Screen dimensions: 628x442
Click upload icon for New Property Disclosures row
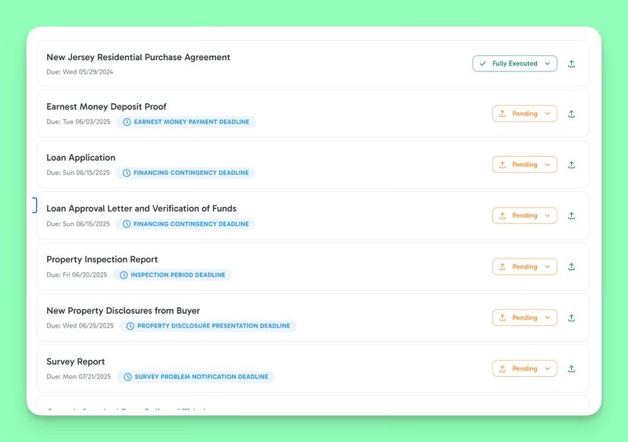pyautogui.click(x=571, y=318)
